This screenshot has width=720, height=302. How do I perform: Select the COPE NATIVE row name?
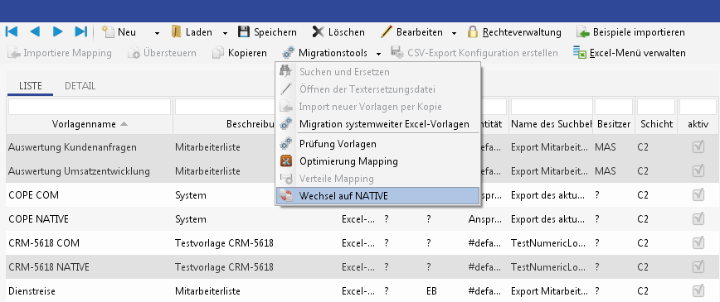[x=38, y=218]
